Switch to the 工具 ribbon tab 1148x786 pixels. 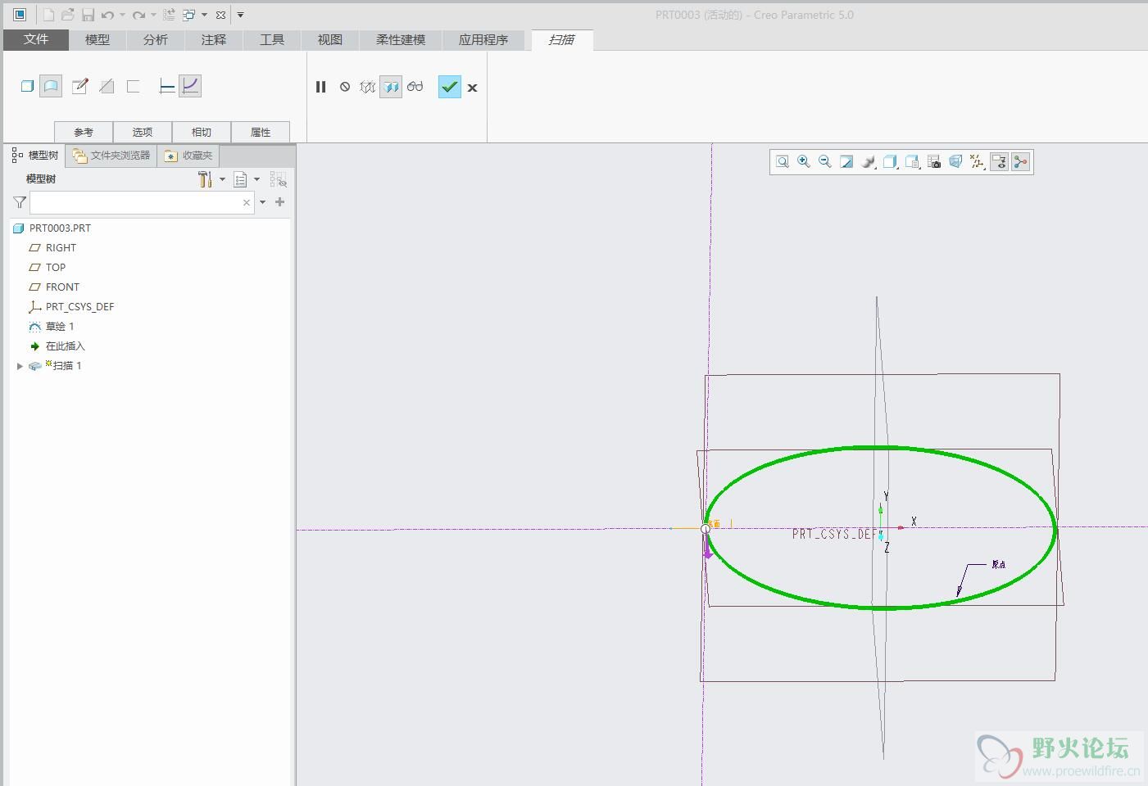(x=272, y=39)
